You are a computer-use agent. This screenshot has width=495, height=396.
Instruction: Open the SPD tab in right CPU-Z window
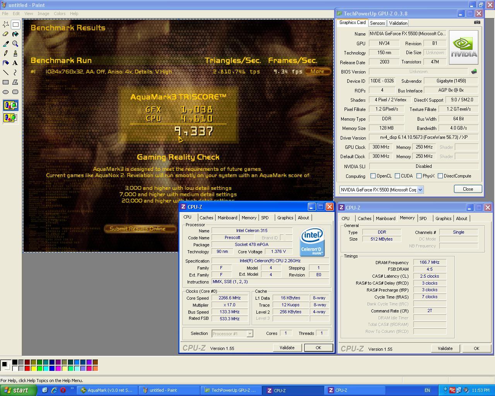tap(423, 218)
